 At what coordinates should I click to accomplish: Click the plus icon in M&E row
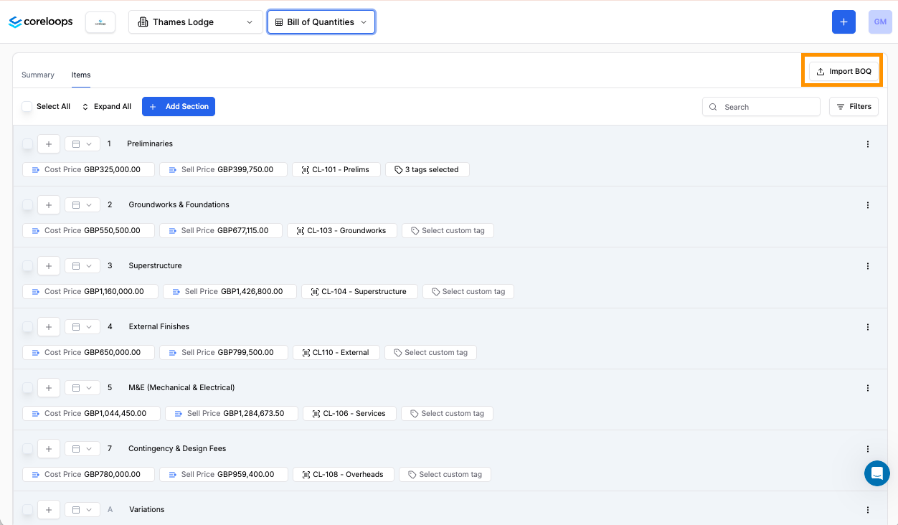48,388
